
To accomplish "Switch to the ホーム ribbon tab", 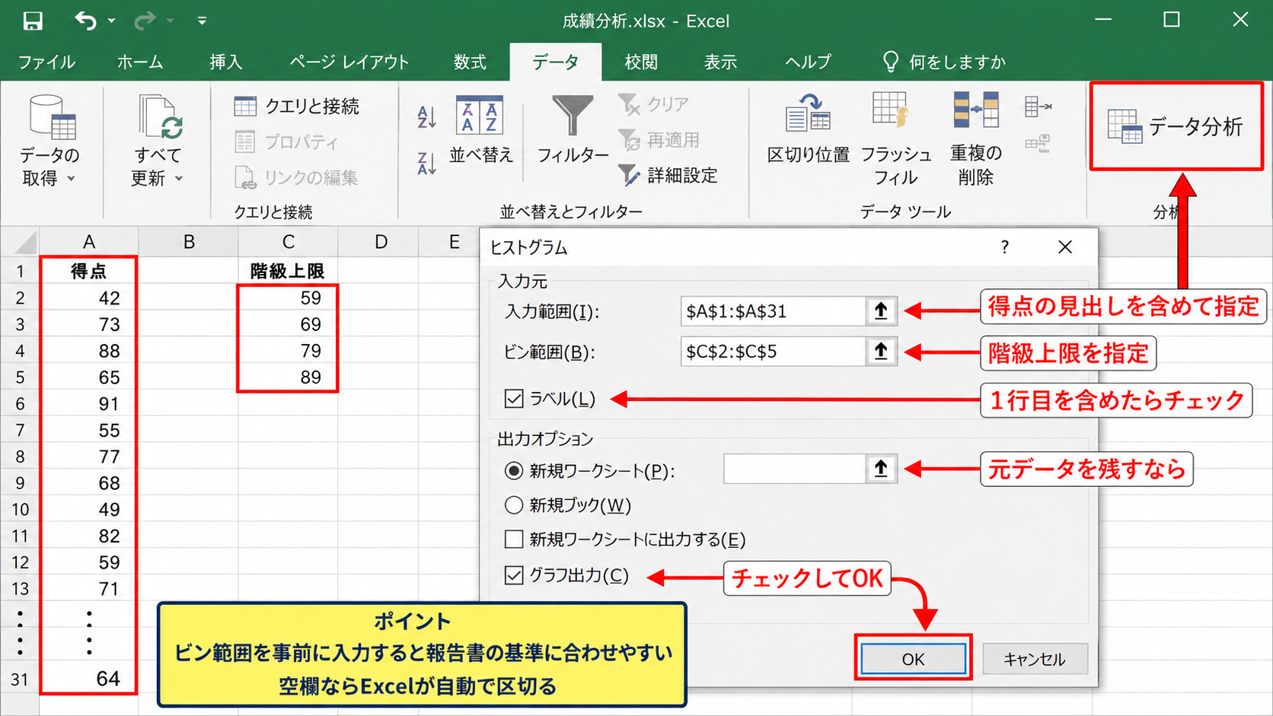I will click(140, 62).
